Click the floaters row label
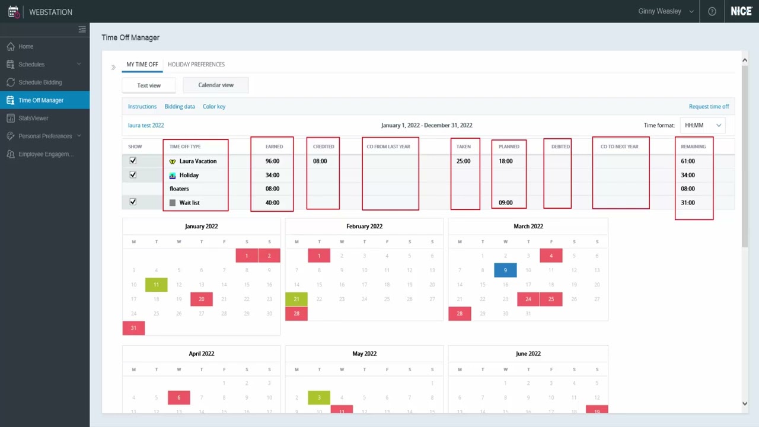The width and height of the screenshot is (759, 427). (x=179, y=189)
